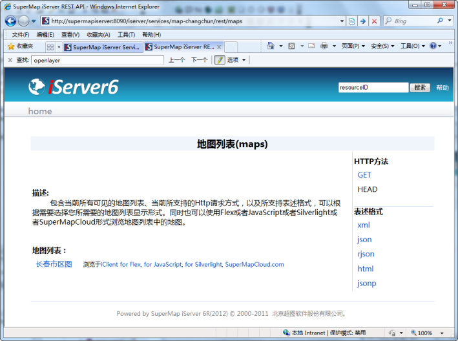Open the 长春市区图 map link

(54, 264)
